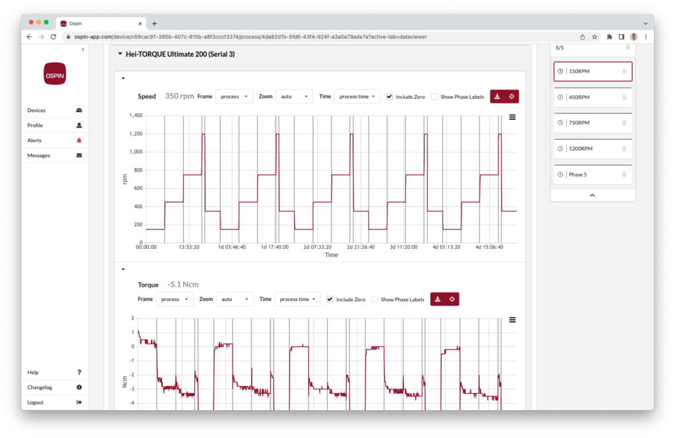Viewport: 675px width, 438px height.
Task: Click Logout link
Action: (54, 402)
